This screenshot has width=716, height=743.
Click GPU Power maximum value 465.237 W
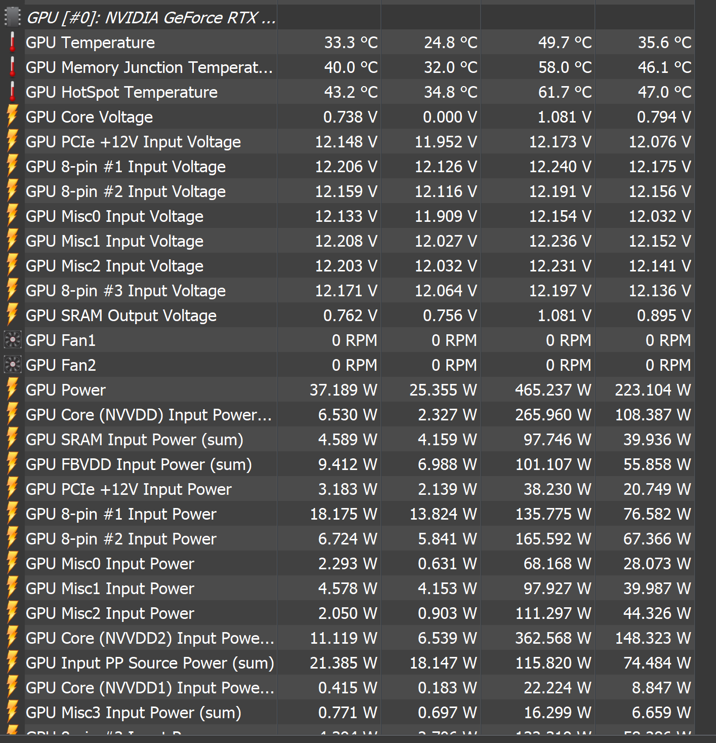(x=553, y=390)
